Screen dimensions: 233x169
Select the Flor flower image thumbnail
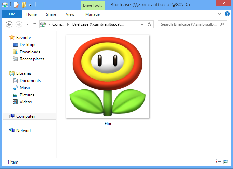pyautogui.click(x=107, y=76)
